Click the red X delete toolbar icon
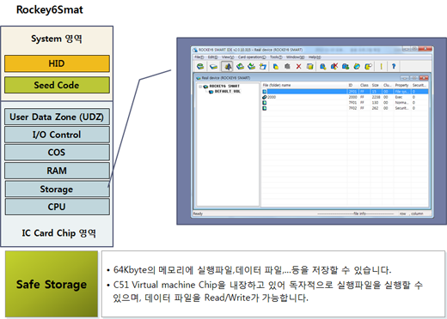Screen dimensions: 447x319 tap(298, 66)
